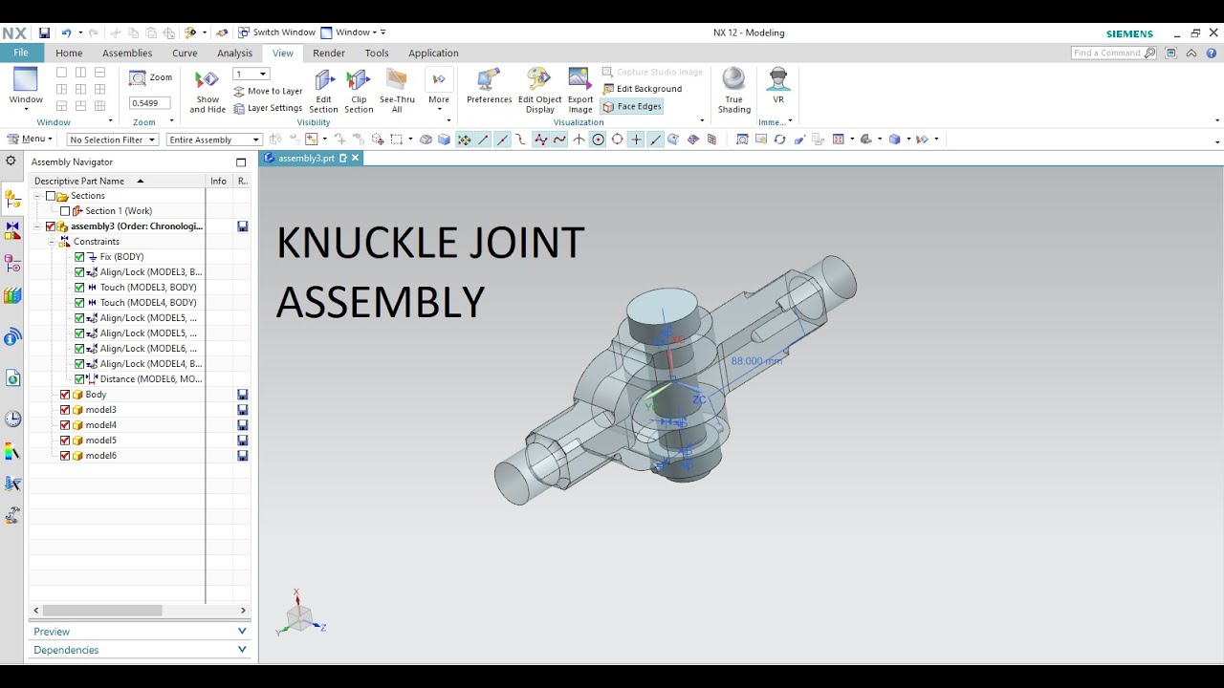Check the Section 1 (Work) checkbox
Image resolution: width=1224 pixels, height=688 pixels.
(65, 211)
